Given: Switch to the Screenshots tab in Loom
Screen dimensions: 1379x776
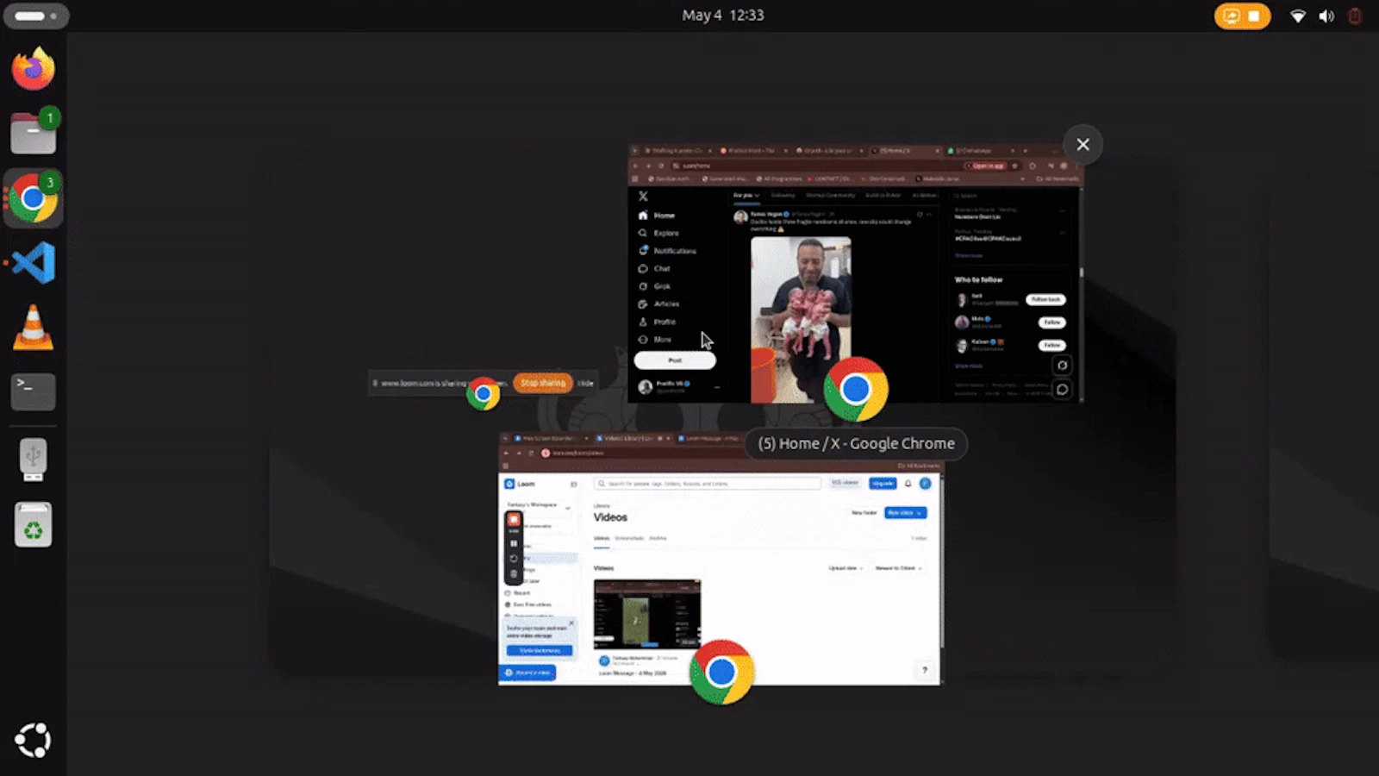Looking at the screenshot, I should (x=629, y=538).
